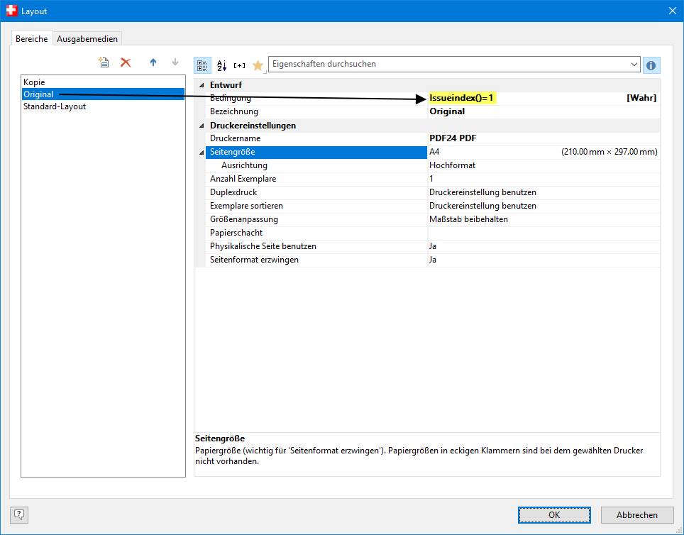Screen dimensions: 684x535
Task: Close the Layout dialog
Action: click(x=672, y=11)
